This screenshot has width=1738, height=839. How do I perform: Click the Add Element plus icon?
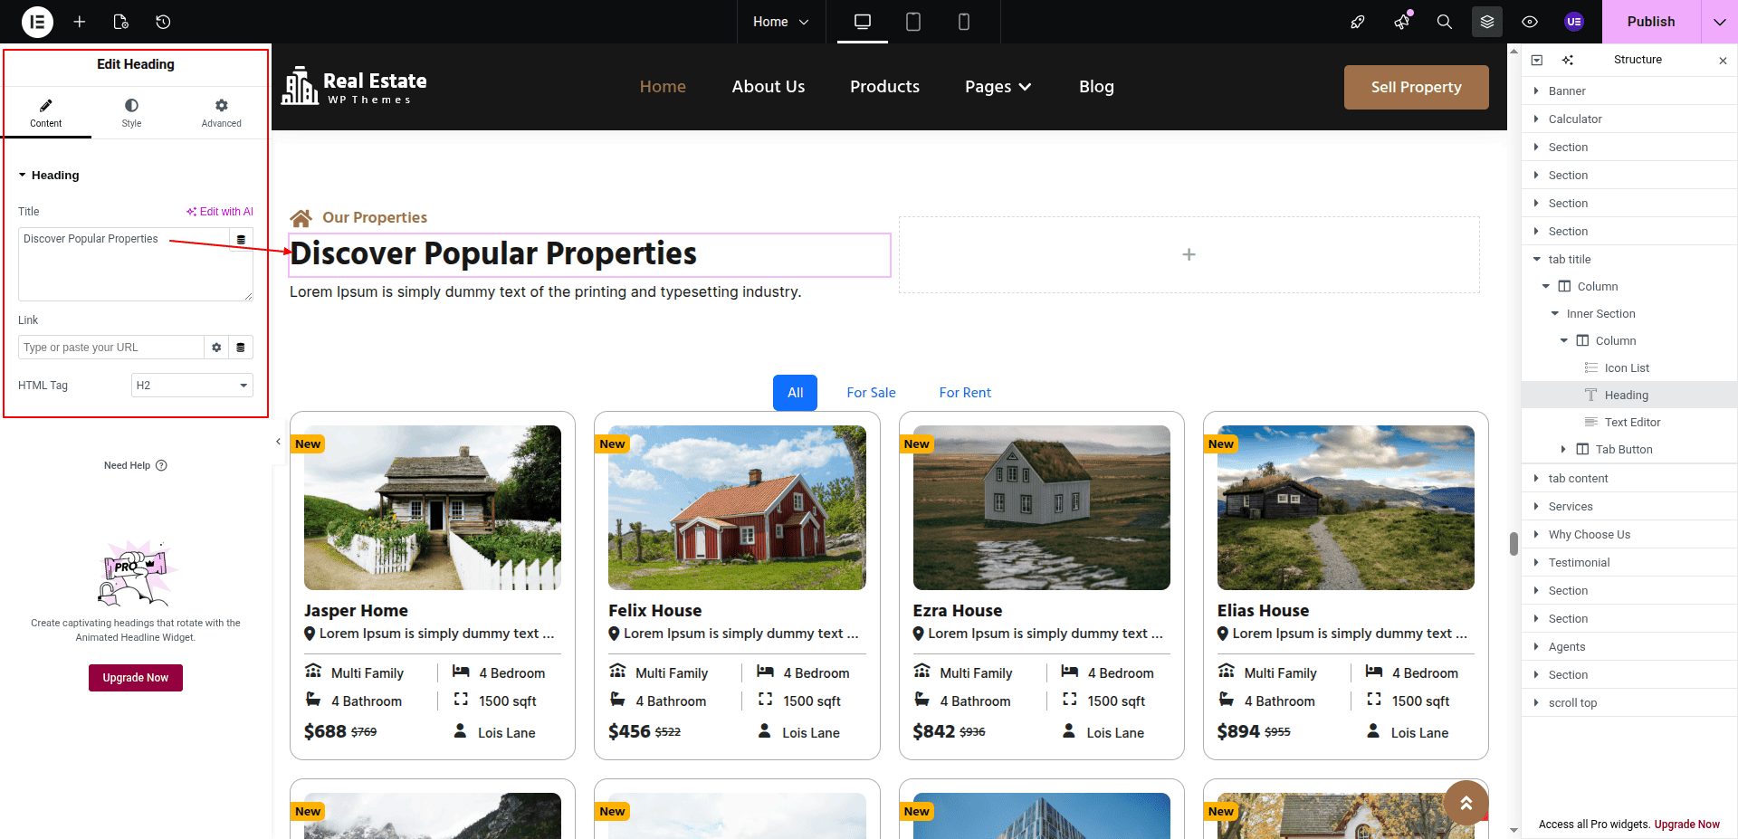80,22
